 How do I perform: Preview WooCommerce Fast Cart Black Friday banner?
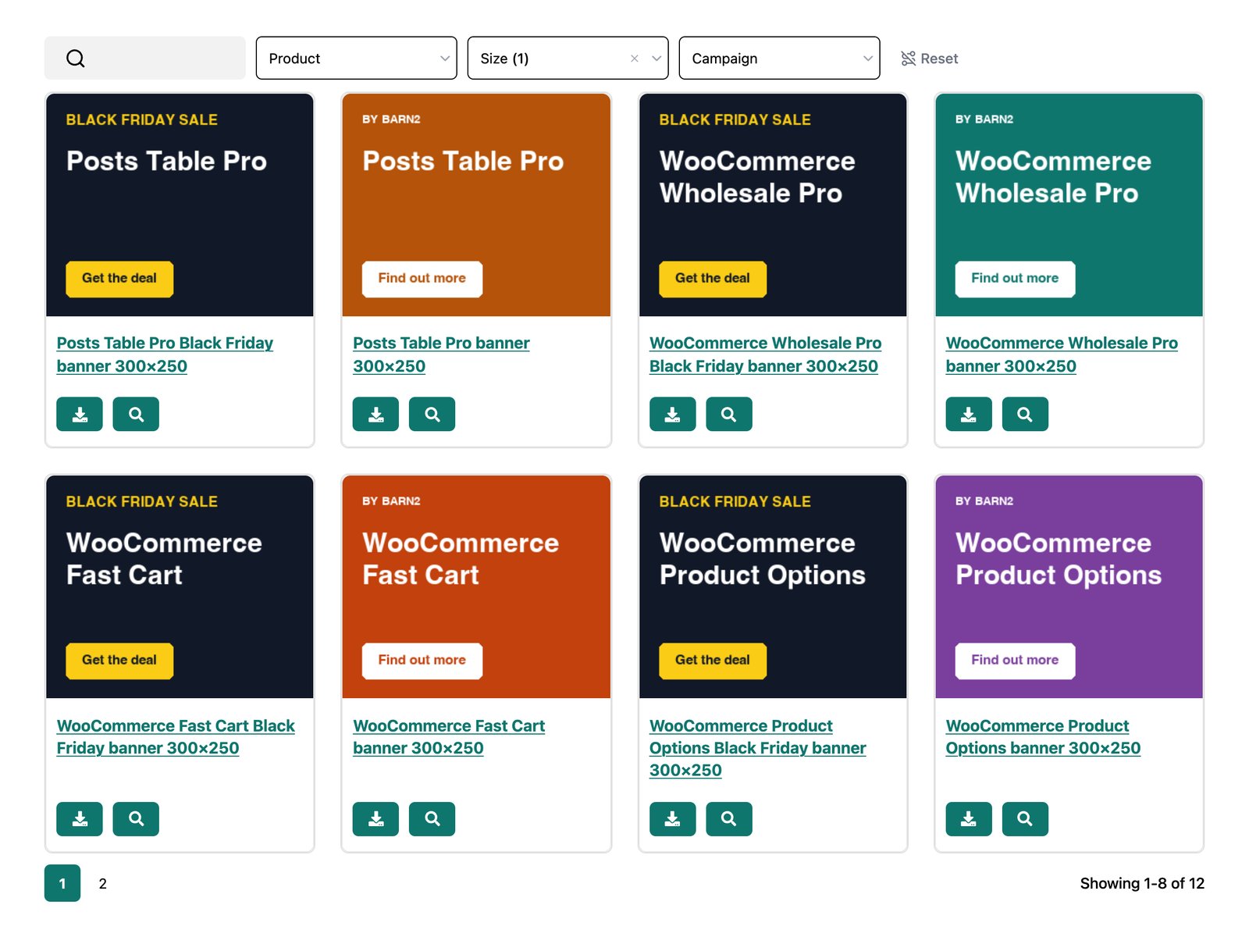pos(136,819)
